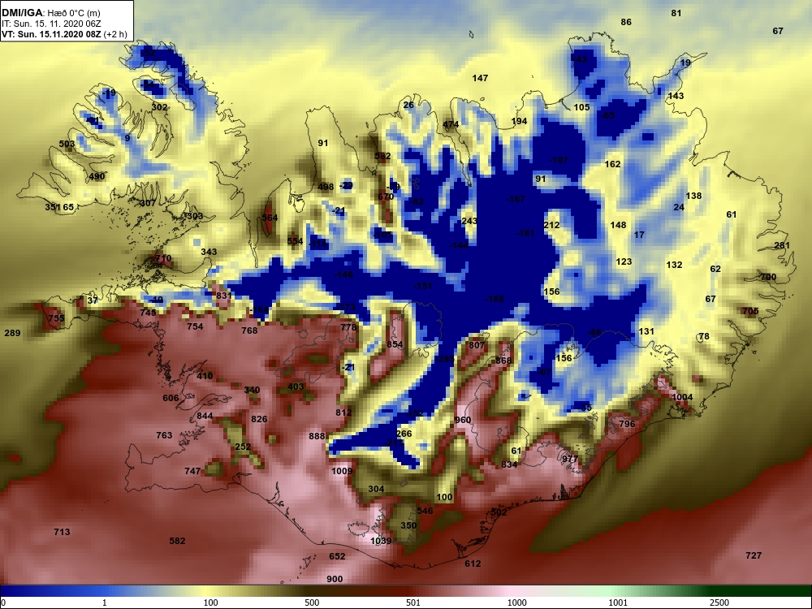The image size is (812, 609).
Task: Select the value 960 on the map
Action: 463,420
